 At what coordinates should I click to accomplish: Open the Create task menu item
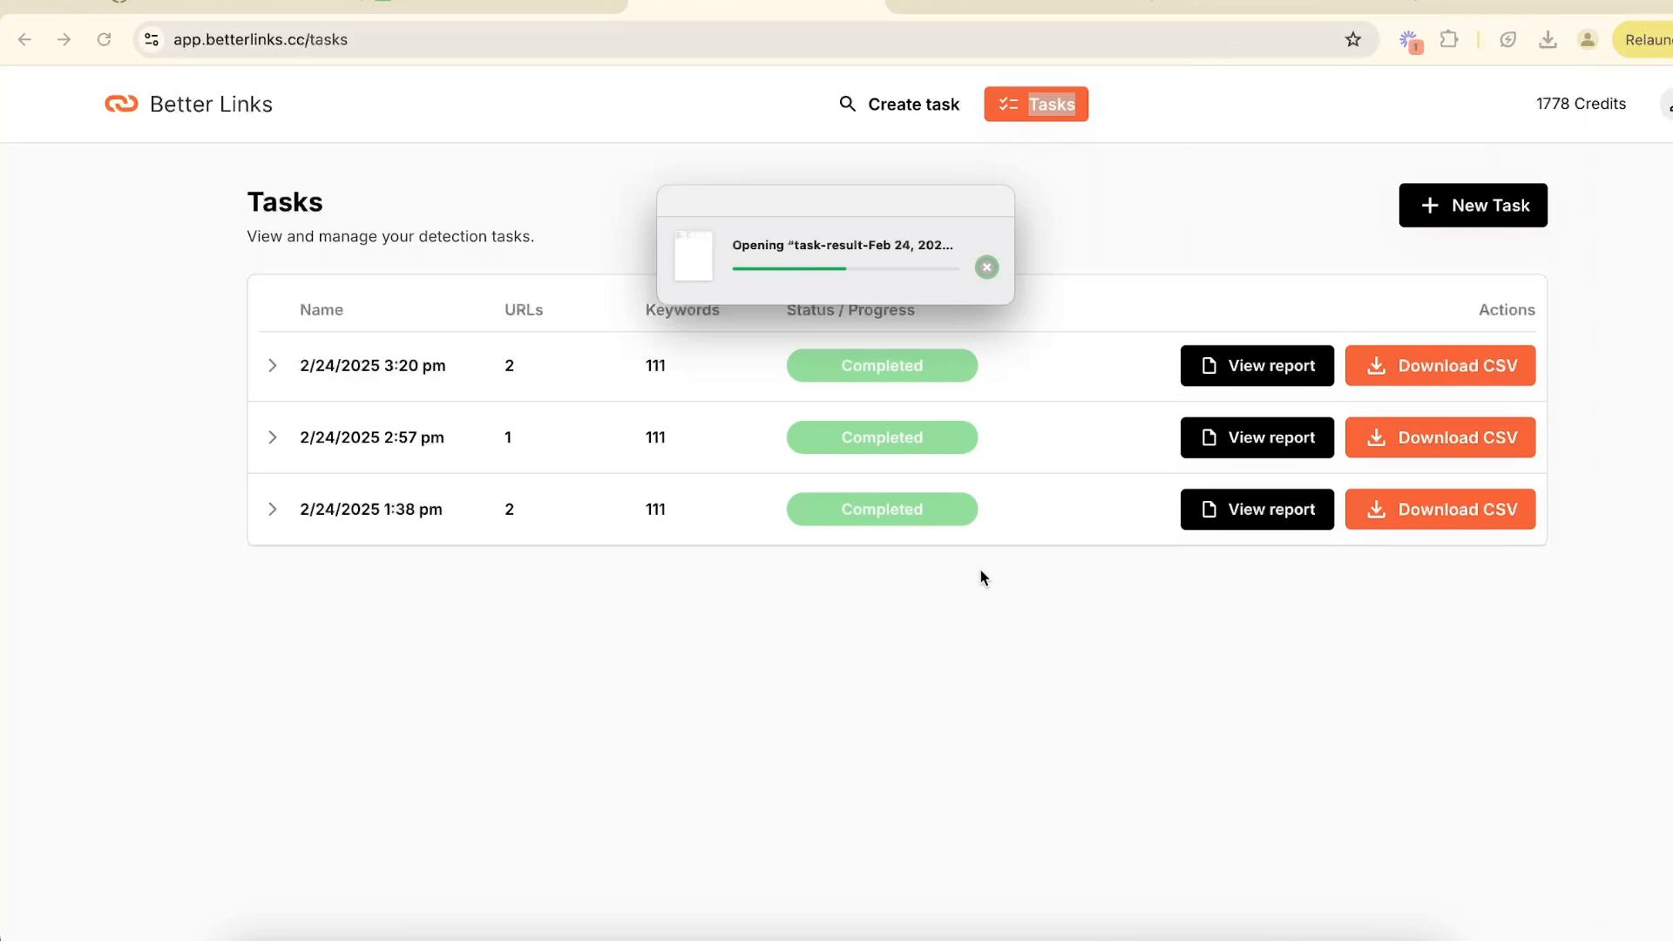[899, 105]
